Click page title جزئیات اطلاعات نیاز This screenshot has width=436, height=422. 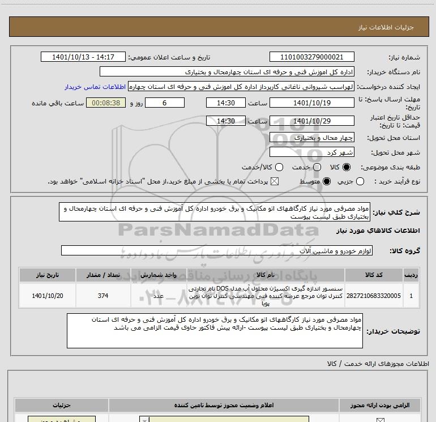click(x=386, y=27)
